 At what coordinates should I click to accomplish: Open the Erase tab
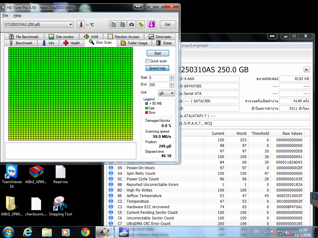(164, 43)
